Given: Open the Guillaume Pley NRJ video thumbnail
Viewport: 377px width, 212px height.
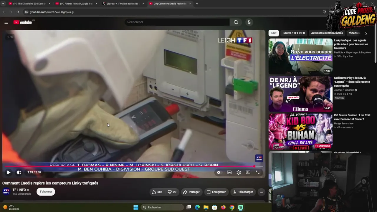Looking at the screenshot, I should tap(300, 94).
